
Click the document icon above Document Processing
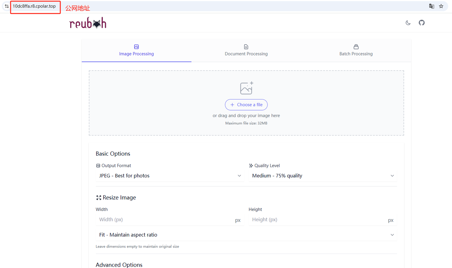pyautogui.click(x=246, y=46)
